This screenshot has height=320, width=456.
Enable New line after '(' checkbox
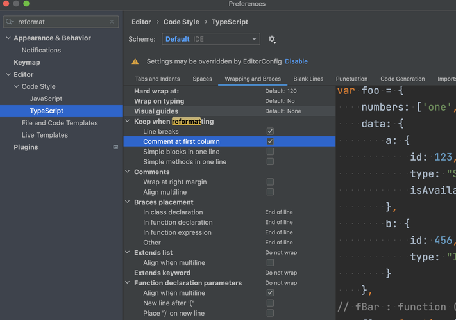pos(270,303)
